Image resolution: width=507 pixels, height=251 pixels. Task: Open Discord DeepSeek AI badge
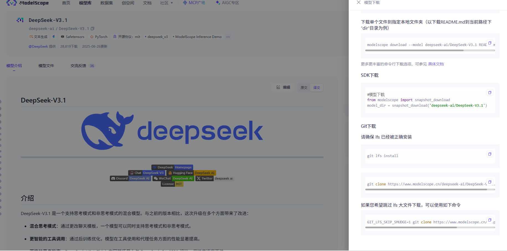click(130, 178)
